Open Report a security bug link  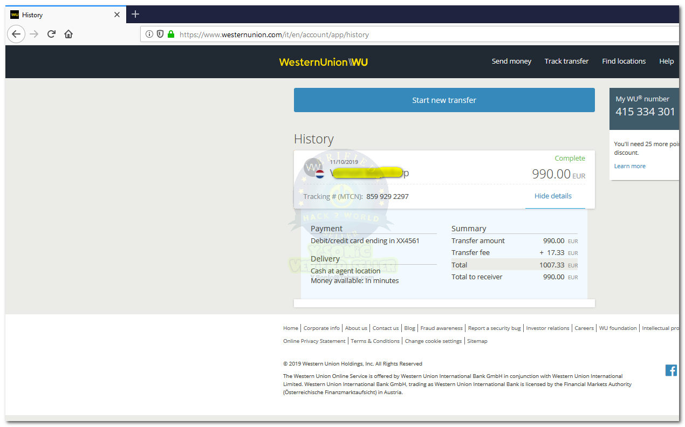494,328
